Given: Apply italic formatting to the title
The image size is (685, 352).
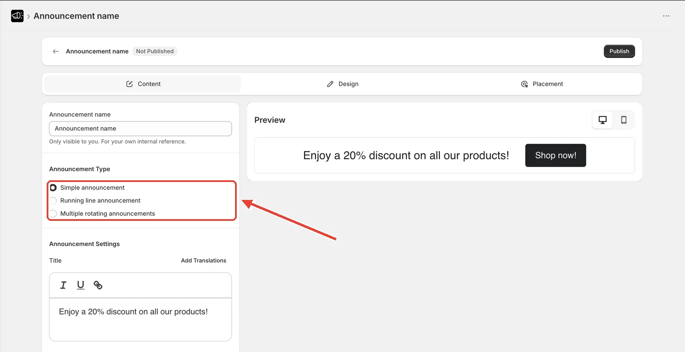Looking at the screenshot, I should click(x=63, y=285).
